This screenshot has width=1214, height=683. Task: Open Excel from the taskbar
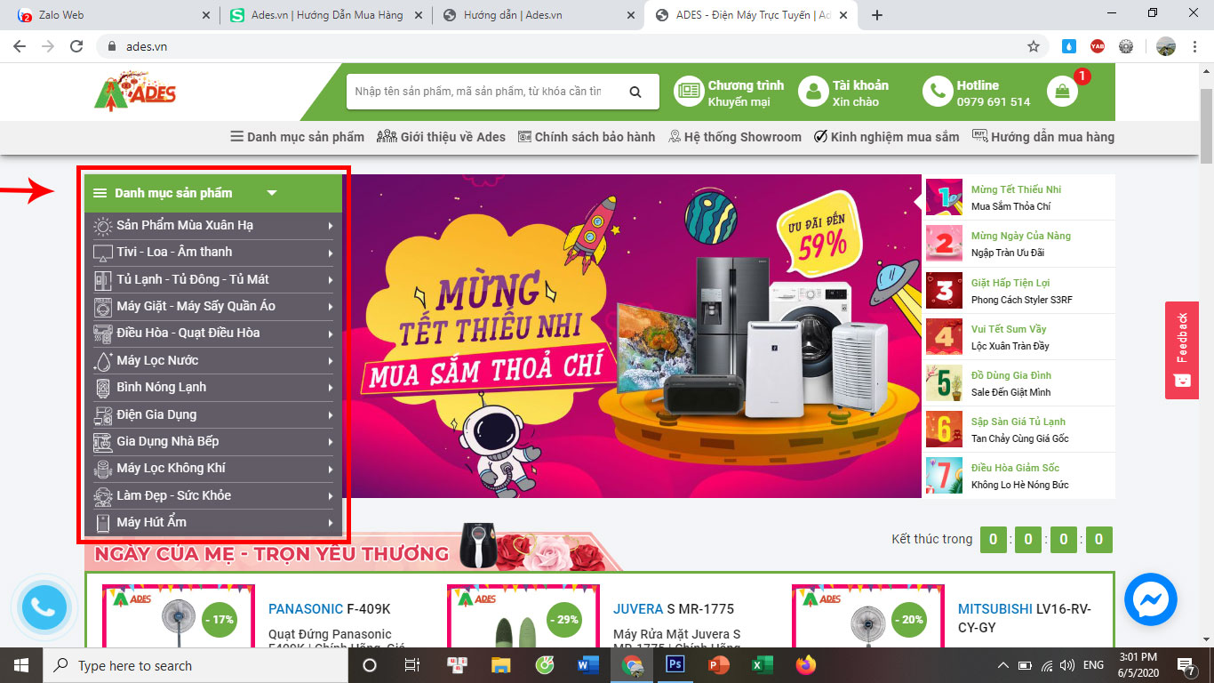tap(761, 665)
